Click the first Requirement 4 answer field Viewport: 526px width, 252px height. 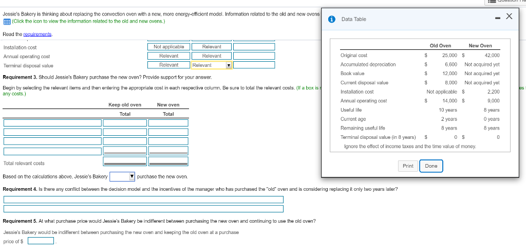coord(143,200)
